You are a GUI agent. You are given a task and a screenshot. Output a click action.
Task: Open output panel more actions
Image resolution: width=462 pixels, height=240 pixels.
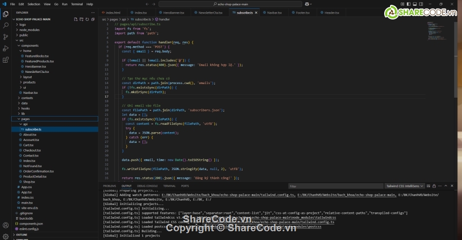(440, 186)
